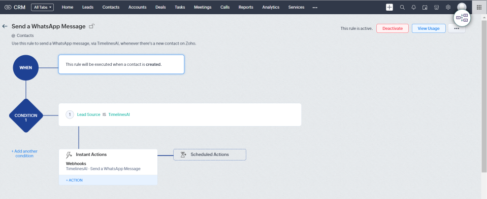Click the plus quick-create icon
The width and height of the screenshot is (487, 199).
pyautogui.click(x=389, y=7)
